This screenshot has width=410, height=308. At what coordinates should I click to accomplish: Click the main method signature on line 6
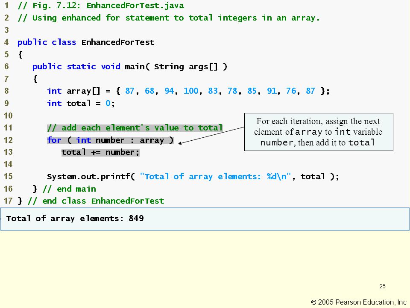130,67
